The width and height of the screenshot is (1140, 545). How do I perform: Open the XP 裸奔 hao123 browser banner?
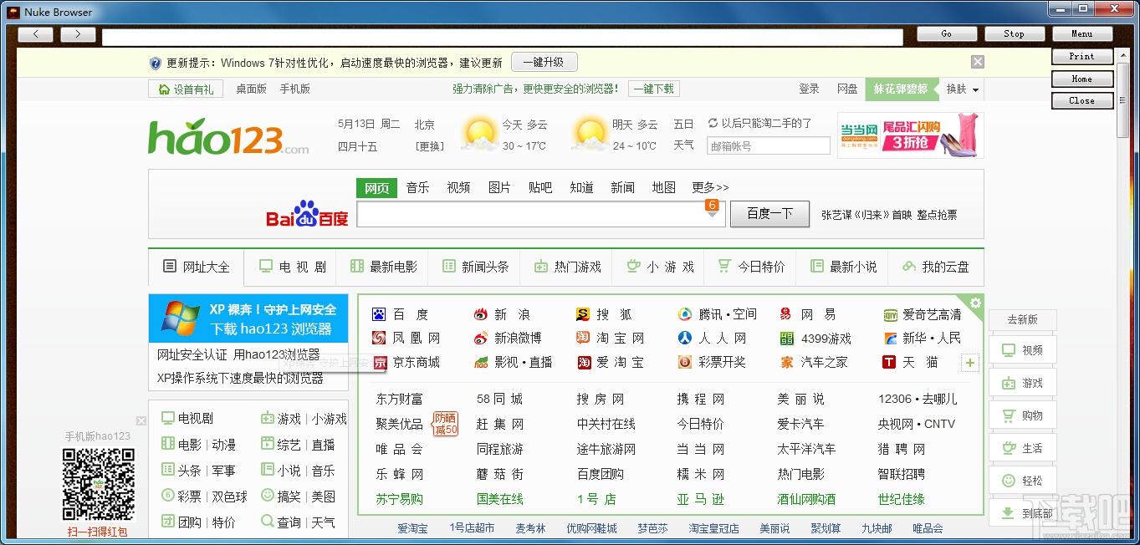248,318
